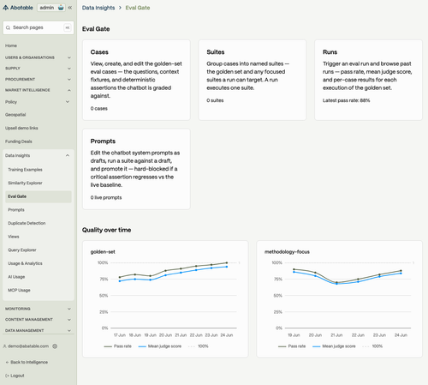Open Upsell demo links
Viewport: 428px width, 385px height.
point(21,128)
